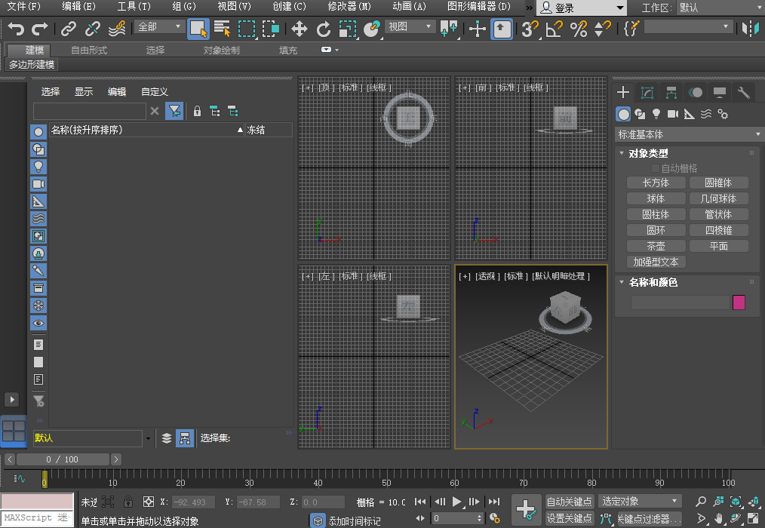Viewport: 765px width, 528px height.
Task: Click the pink object color swatch
Action: pos(739,302)
